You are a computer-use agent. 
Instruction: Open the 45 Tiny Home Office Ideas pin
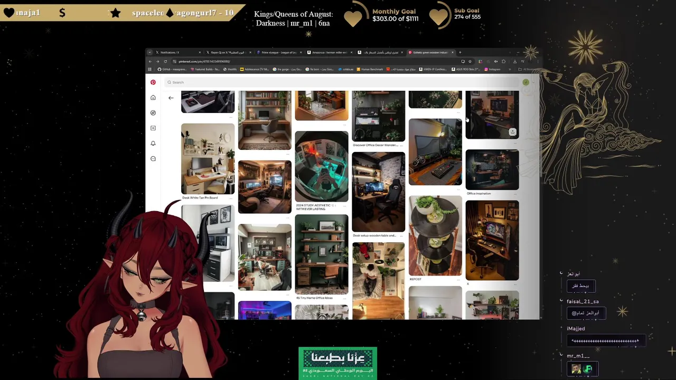pos(322,254)
